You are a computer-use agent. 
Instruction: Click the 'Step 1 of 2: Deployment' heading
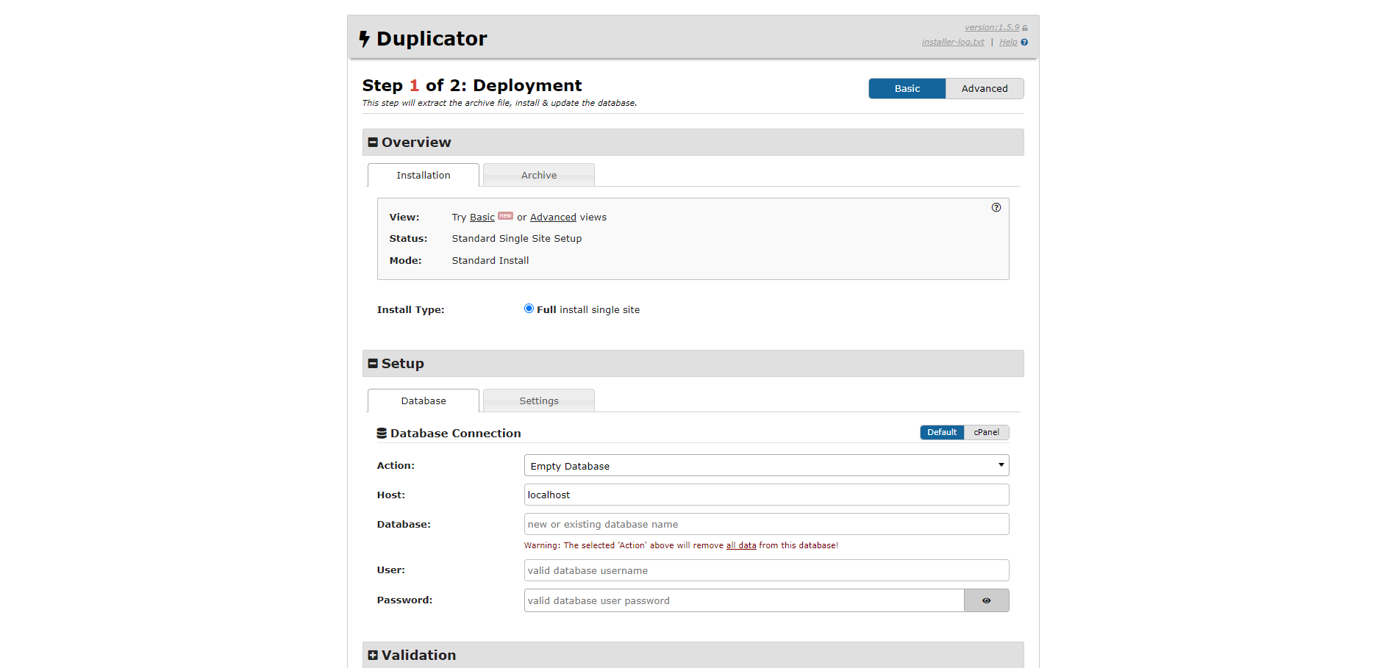pos(472,85)
